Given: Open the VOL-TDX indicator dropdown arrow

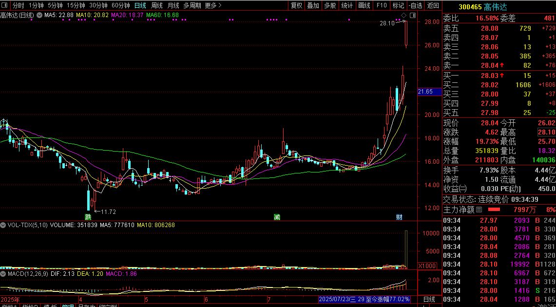Looking at the screenshot, I should click(x=3, y=225).
